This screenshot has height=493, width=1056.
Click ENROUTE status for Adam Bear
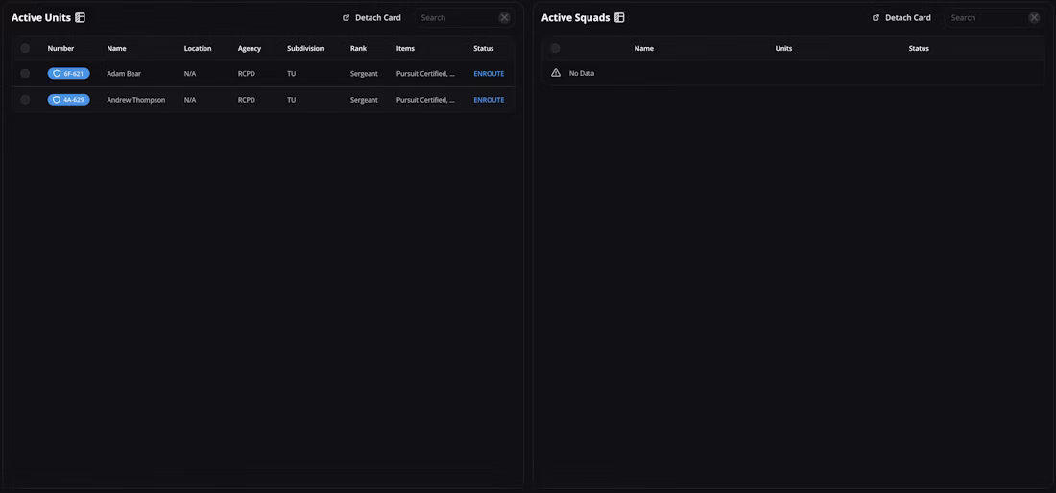[489, 73]
